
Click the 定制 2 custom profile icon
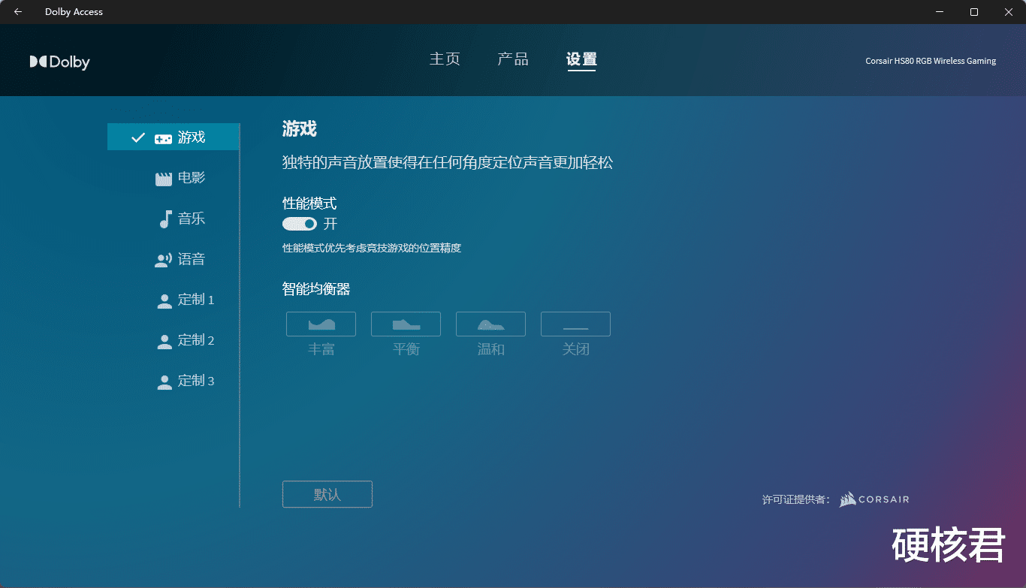(163, 340)
